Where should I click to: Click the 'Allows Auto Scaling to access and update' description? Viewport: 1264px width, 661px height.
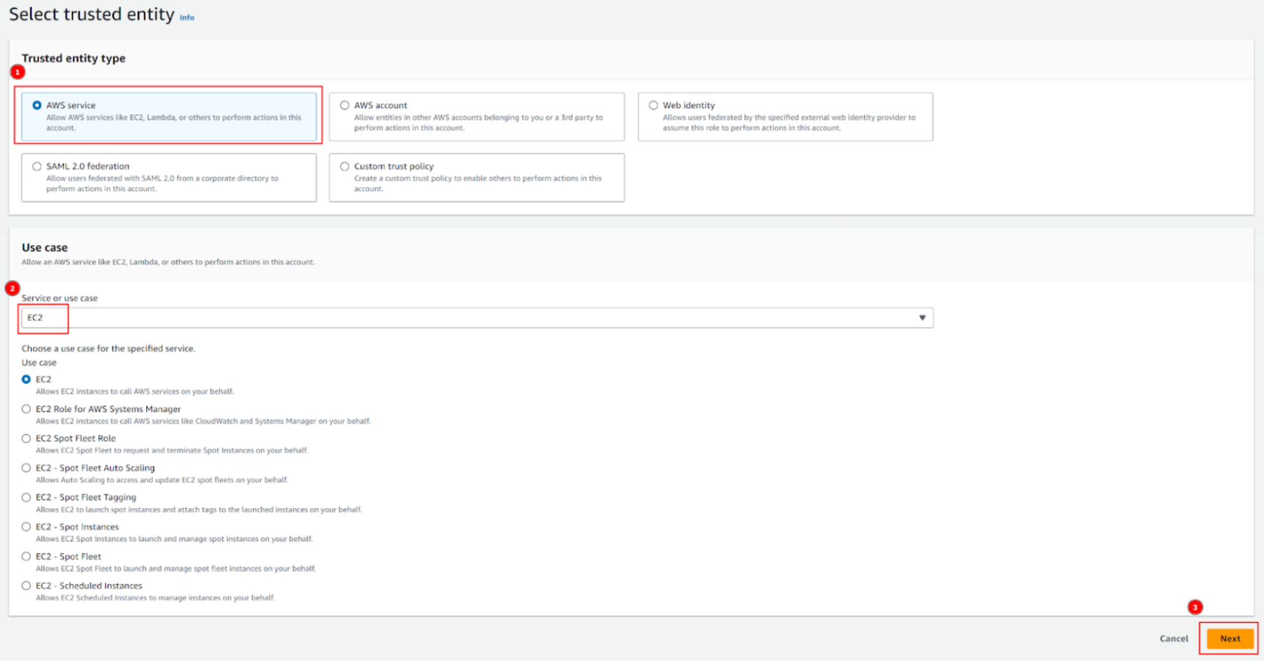(x=162, y=480)
